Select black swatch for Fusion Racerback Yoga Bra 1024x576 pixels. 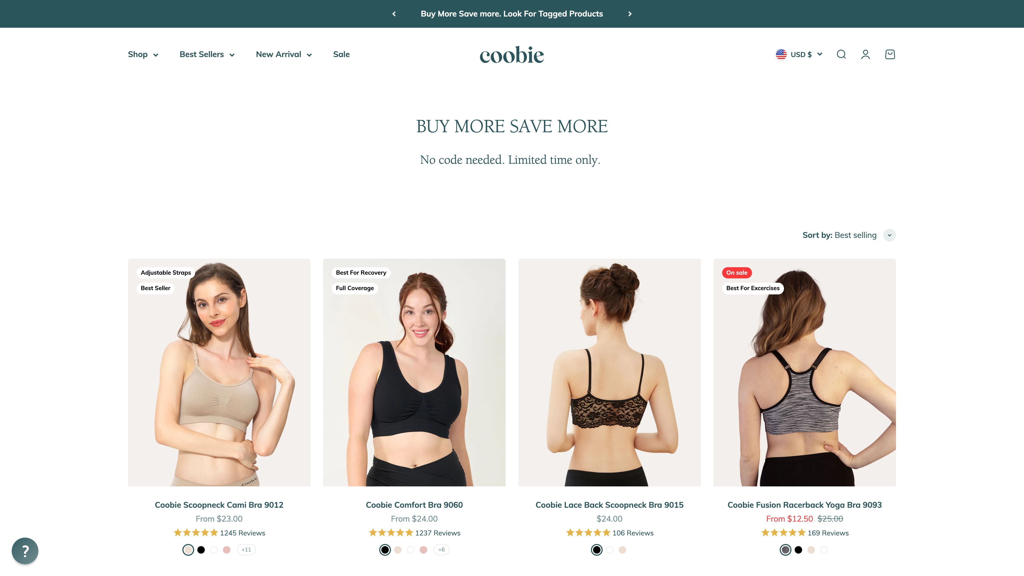[798, 550]
